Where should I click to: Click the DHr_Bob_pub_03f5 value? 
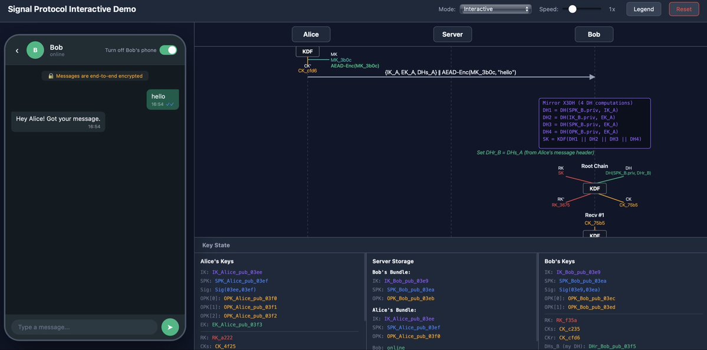612,346
